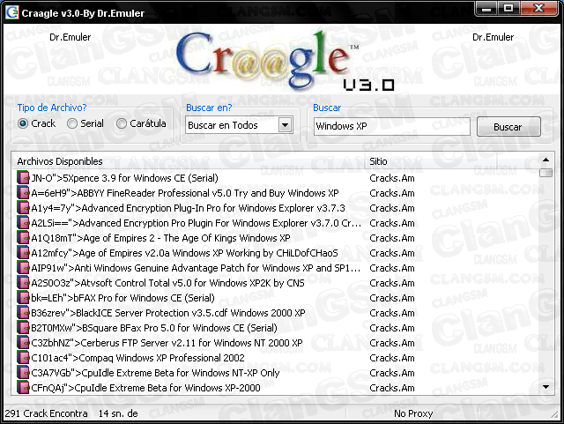Click icon beside ABBYY FineReader Professional v5.0
Image resolution: width=564 pixels, height=424 pixels.
tap(23, 193)
